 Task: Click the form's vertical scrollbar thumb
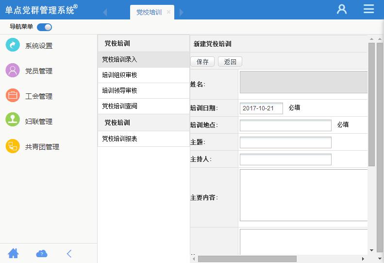pyautogui.click(x=371, y=105)
